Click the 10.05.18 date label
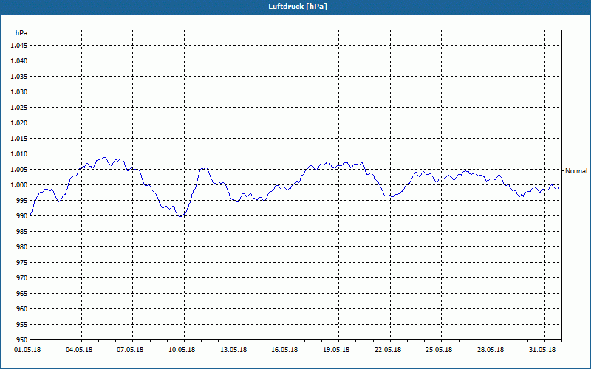The image size is (591, 369). point(182,349)
